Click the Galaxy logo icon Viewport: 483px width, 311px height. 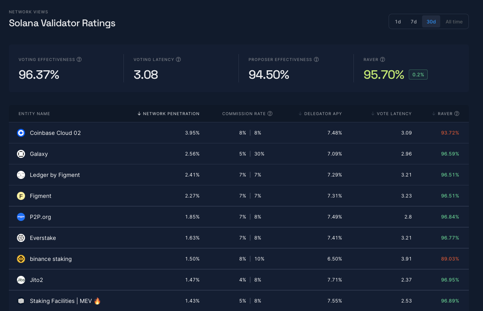21,154
